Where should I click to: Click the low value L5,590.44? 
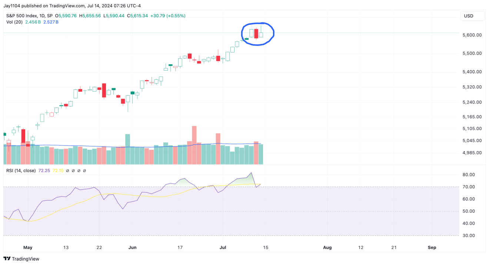114,16
